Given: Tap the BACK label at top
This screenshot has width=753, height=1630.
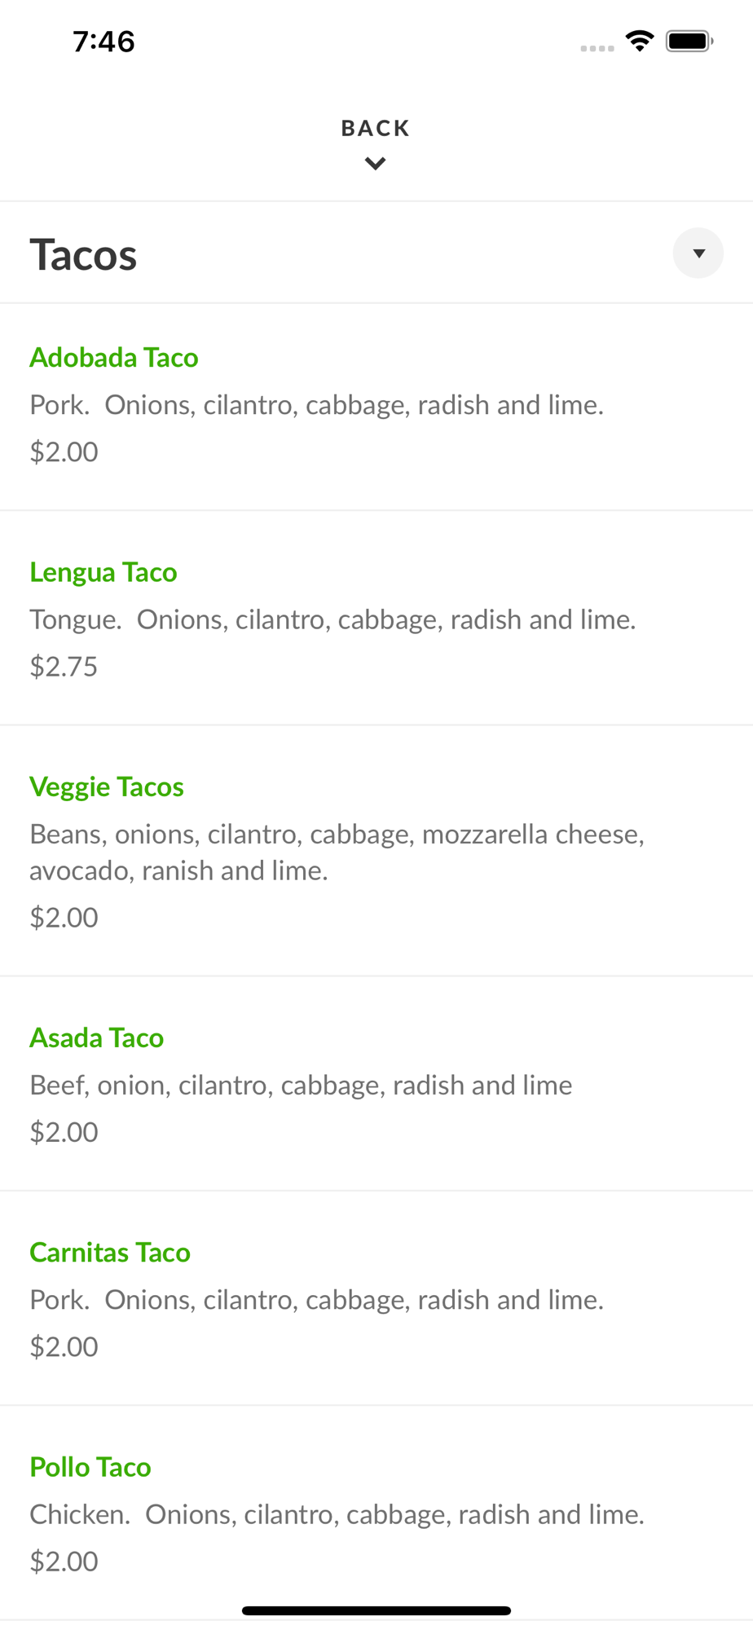Looking at the screenshot, I should point(376,128).
